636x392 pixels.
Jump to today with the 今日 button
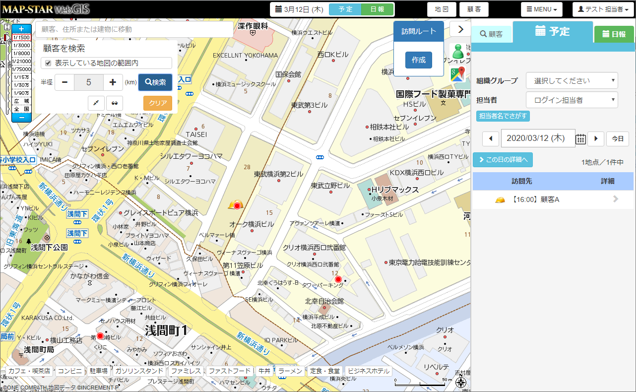coord(618,139)
